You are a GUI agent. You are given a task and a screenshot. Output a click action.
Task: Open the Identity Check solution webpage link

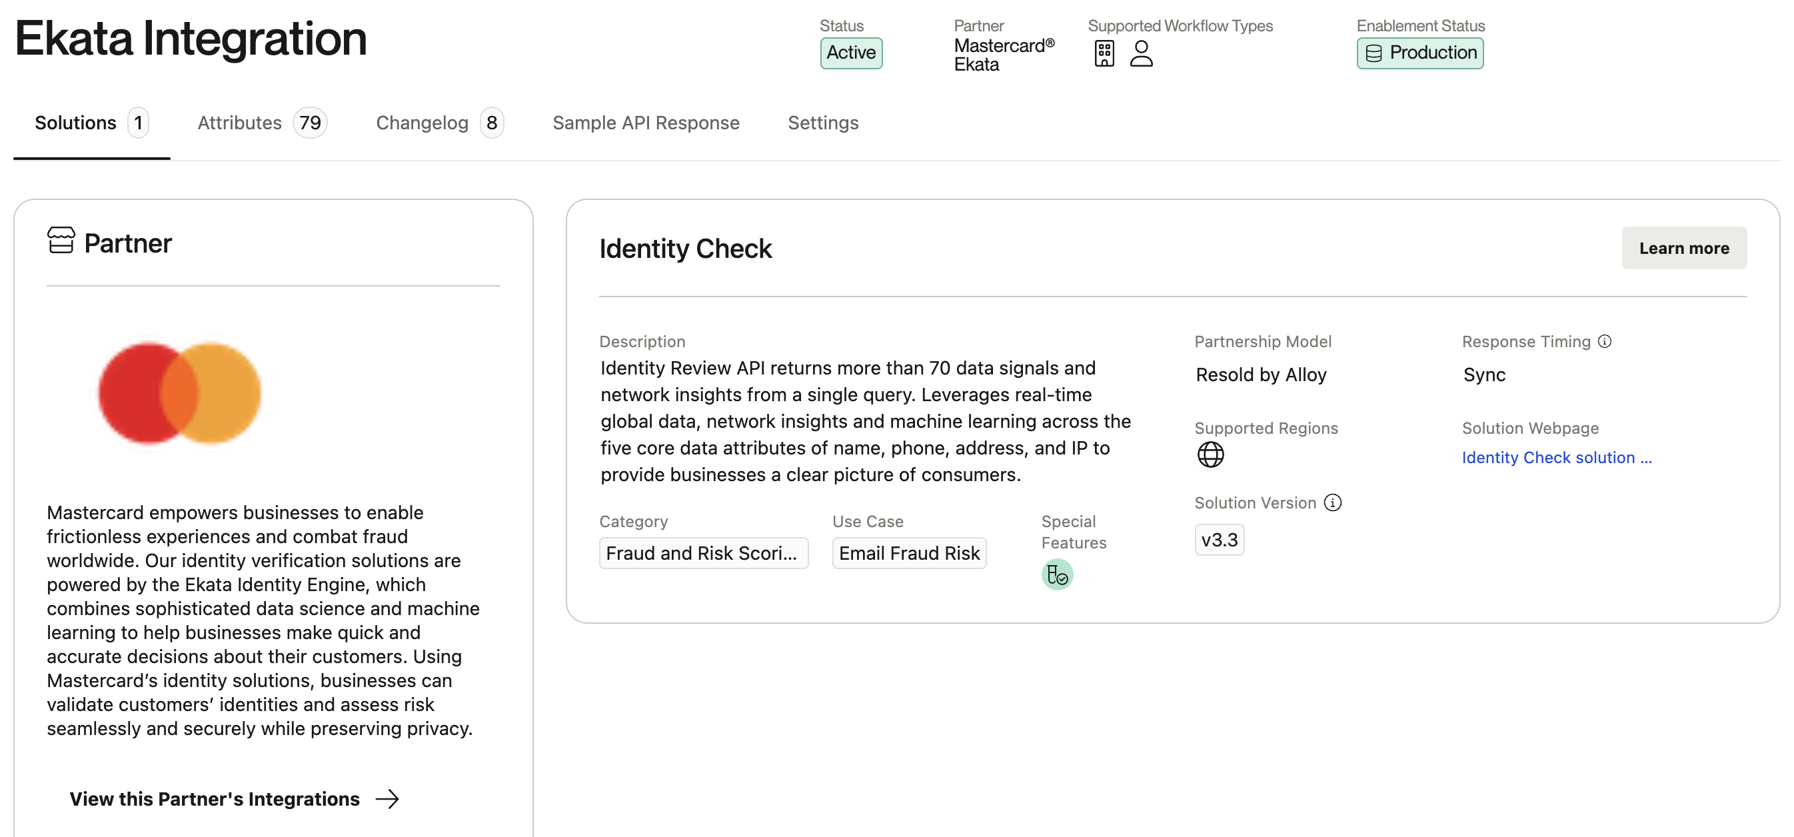point(1557,458)
